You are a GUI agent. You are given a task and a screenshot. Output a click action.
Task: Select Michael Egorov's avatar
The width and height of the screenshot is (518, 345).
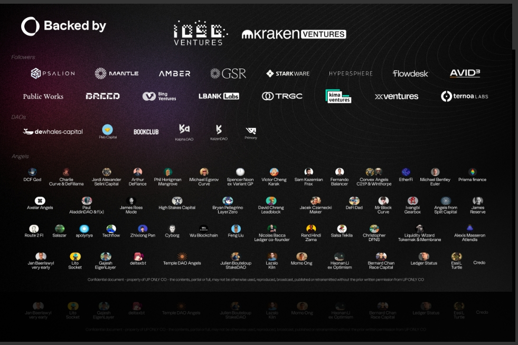click(x=204, y=171)
